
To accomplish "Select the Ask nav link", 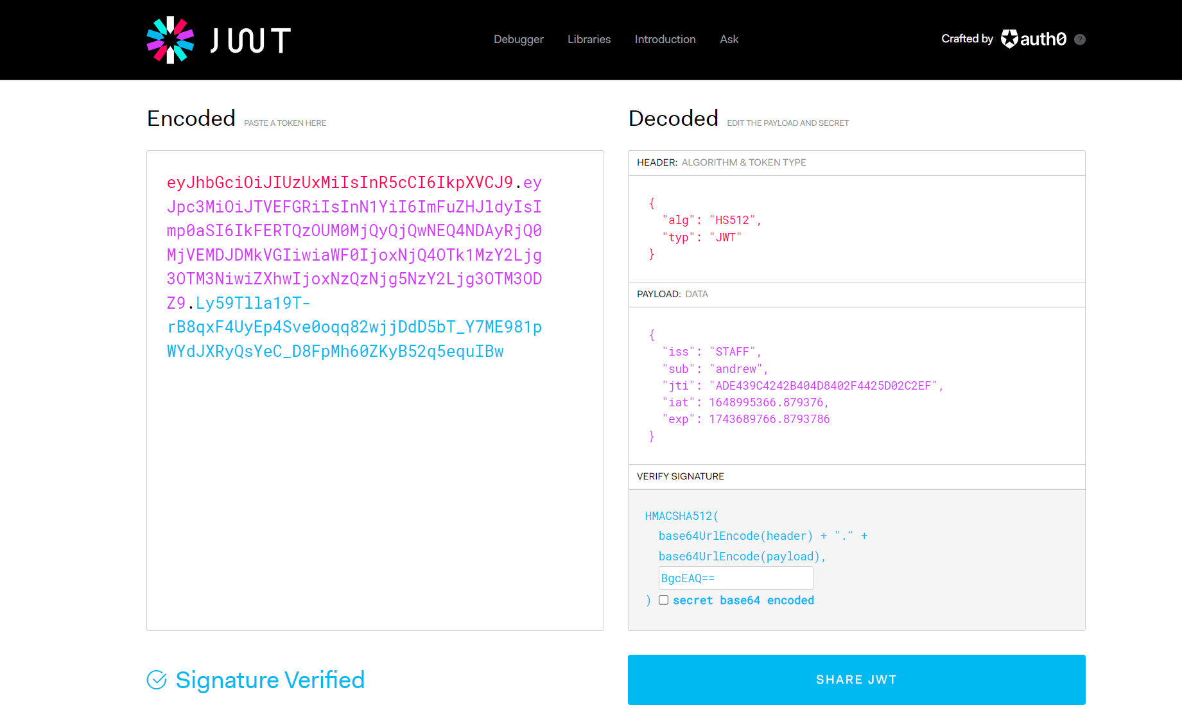I will click(x=729, y=39).
